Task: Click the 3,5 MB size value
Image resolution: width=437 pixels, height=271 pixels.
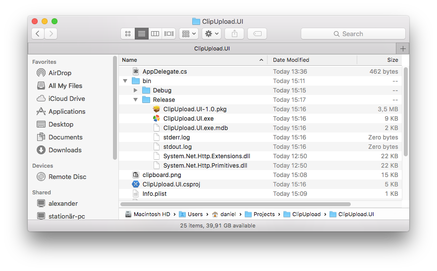Action: [388, 109]
